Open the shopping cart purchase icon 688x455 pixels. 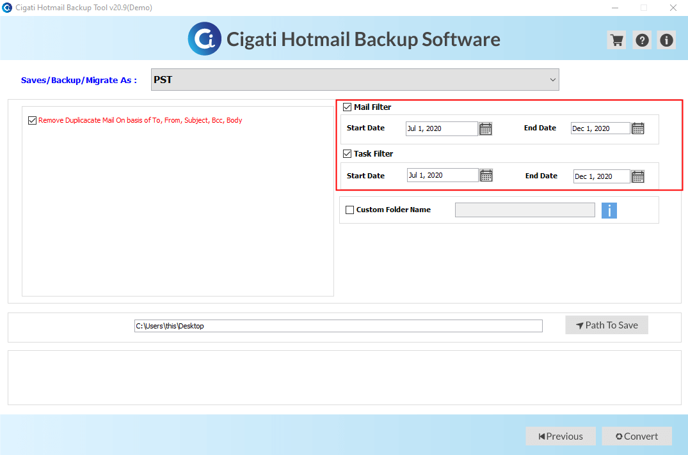pos(617,40)
